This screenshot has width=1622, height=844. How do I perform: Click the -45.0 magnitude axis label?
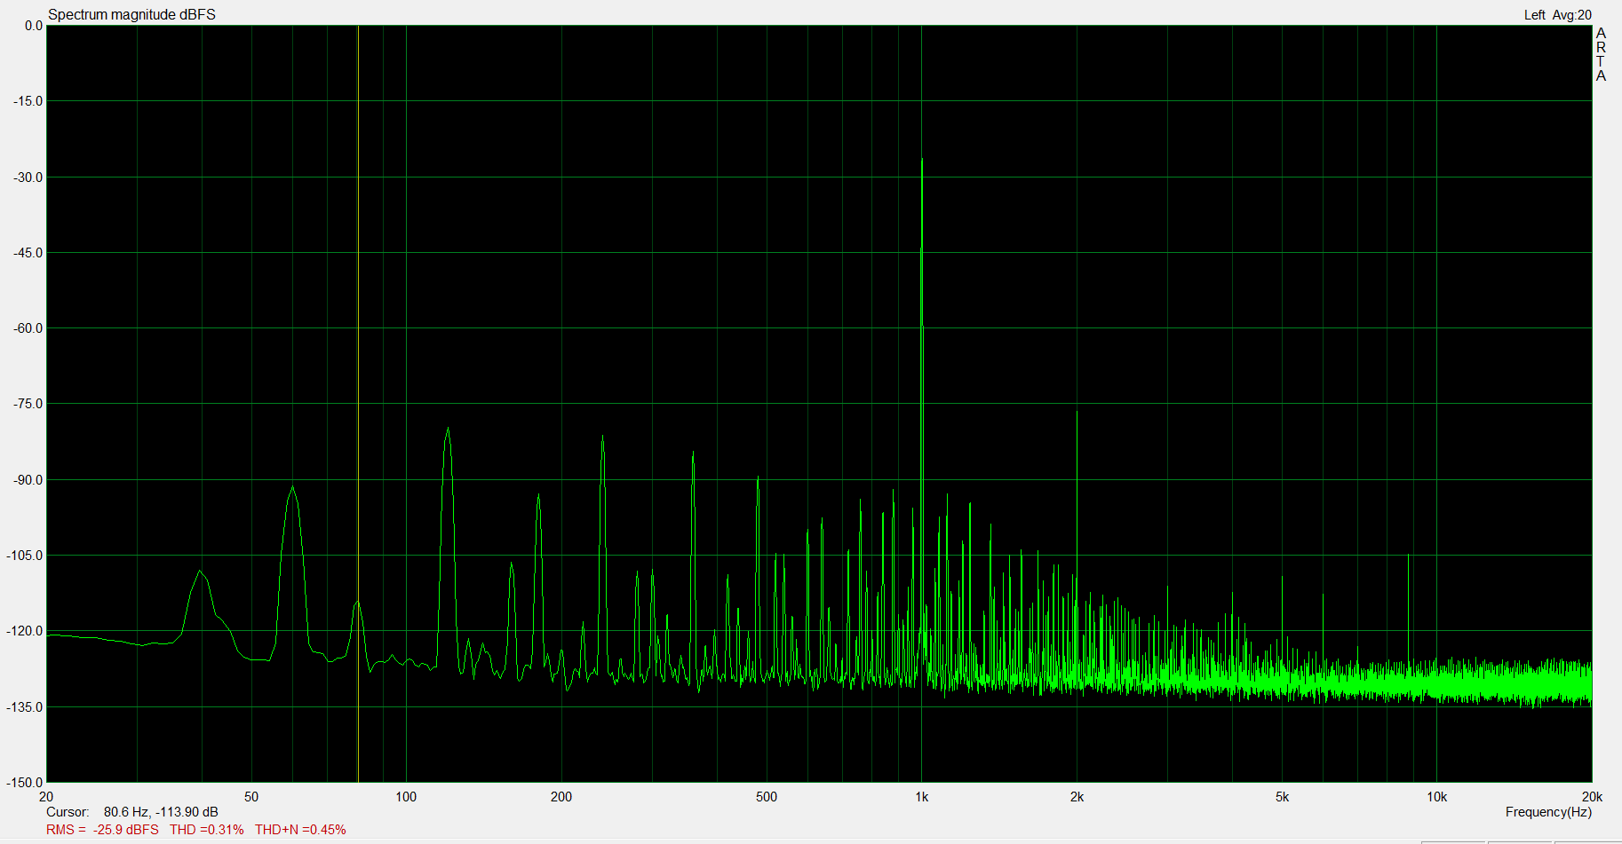[x=28, y=253]
